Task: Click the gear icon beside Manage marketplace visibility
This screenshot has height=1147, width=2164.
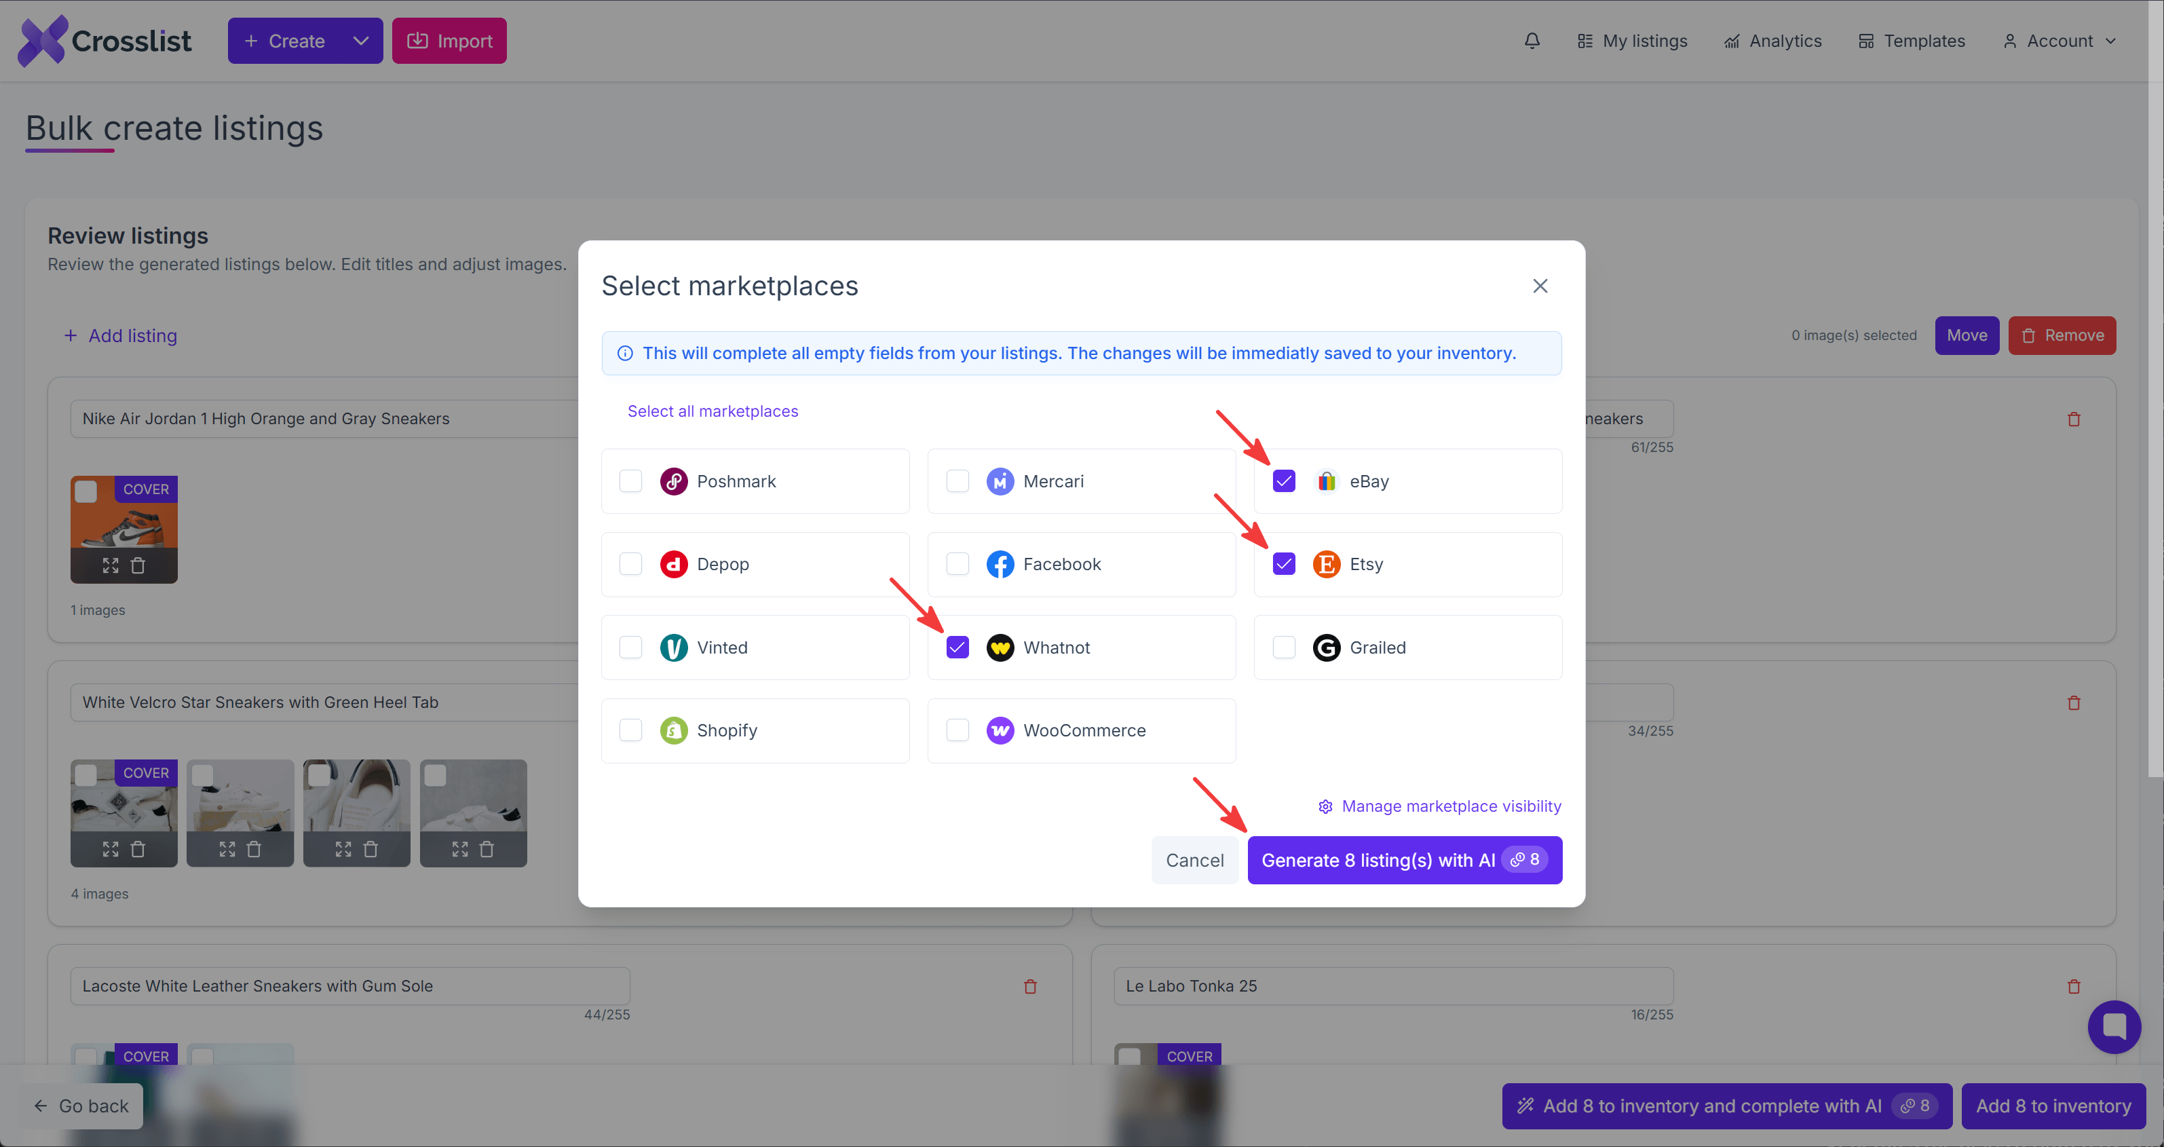Action: pos(1325,807)
